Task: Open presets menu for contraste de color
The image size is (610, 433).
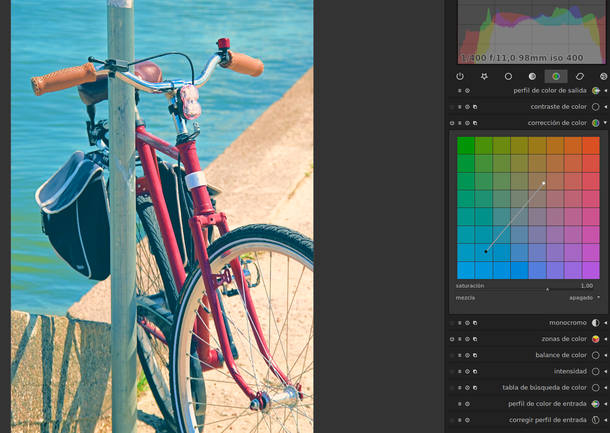Action: (x=460, y=107)
